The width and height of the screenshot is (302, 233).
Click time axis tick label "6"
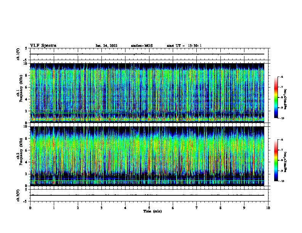pyautogui.click(x=173, y=208)
